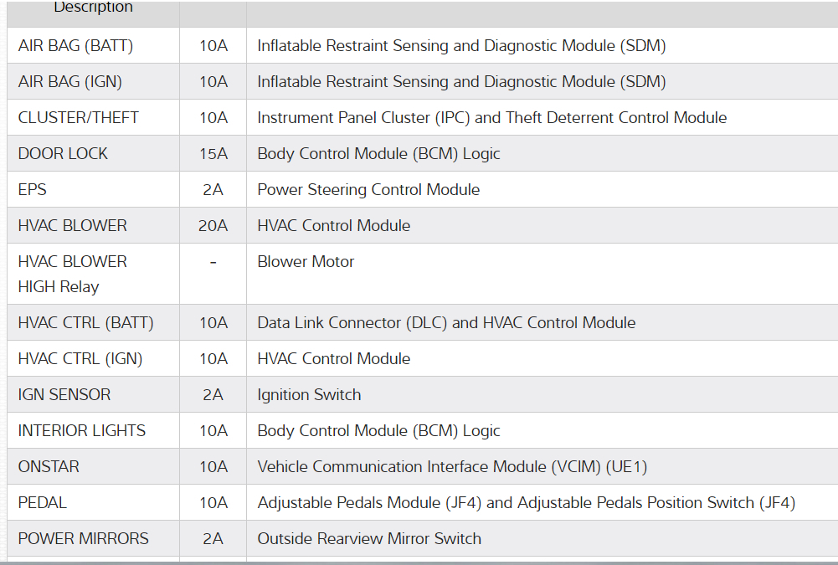Select the 20A rating for HVAC BLOWER
This screenshot has height=565, width=838.
[213, 226]
